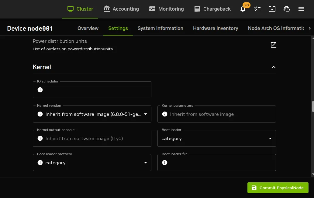The width and height of the screenshot is (314, 198).
Task: Show info for Boot loader protocol field
Action: pos(40,163)
